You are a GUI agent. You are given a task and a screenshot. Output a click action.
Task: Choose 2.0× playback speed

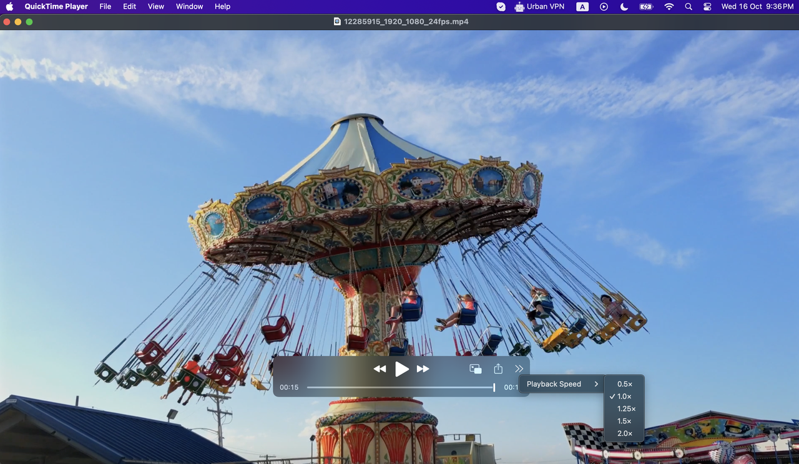click(624, 433)
